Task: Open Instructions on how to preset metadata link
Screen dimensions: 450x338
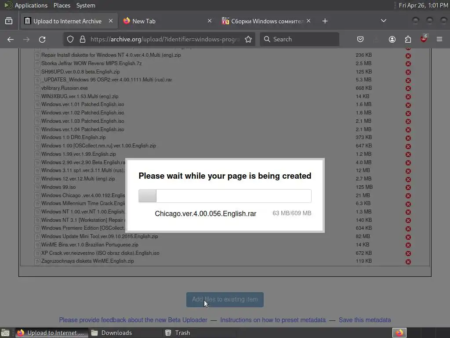Action: click(273, 320)
